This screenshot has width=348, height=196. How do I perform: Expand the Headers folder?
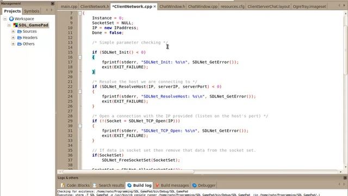pos(13,38)
